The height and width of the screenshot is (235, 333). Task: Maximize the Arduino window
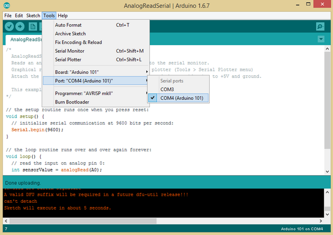(x=308, y=4)
